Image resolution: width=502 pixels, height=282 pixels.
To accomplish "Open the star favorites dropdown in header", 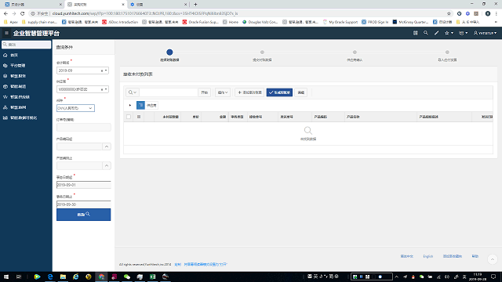I will 449,33.
